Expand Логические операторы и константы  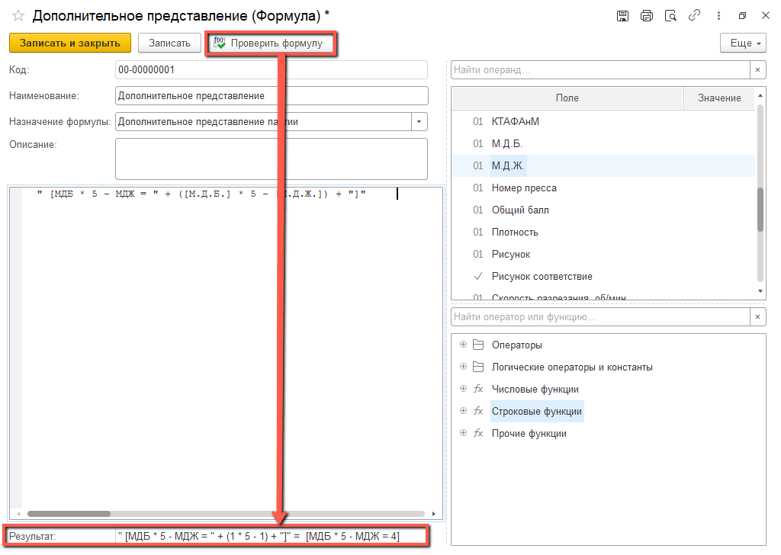point(463,367)
